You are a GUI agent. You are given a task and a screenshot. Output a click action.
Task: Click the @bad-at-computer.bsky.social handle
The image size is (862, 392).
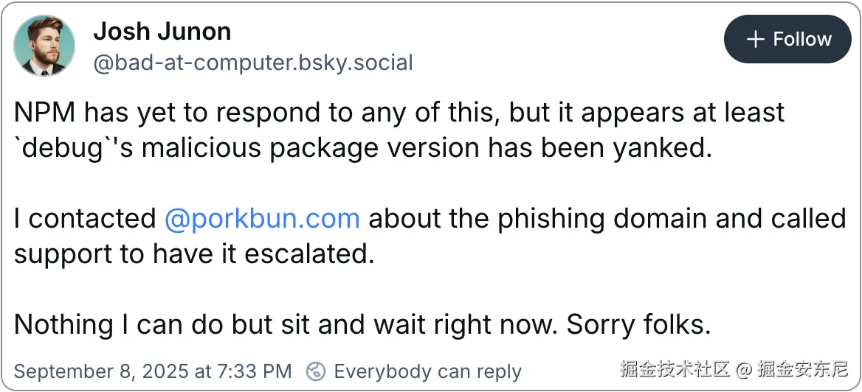click(x=252, y=63)
